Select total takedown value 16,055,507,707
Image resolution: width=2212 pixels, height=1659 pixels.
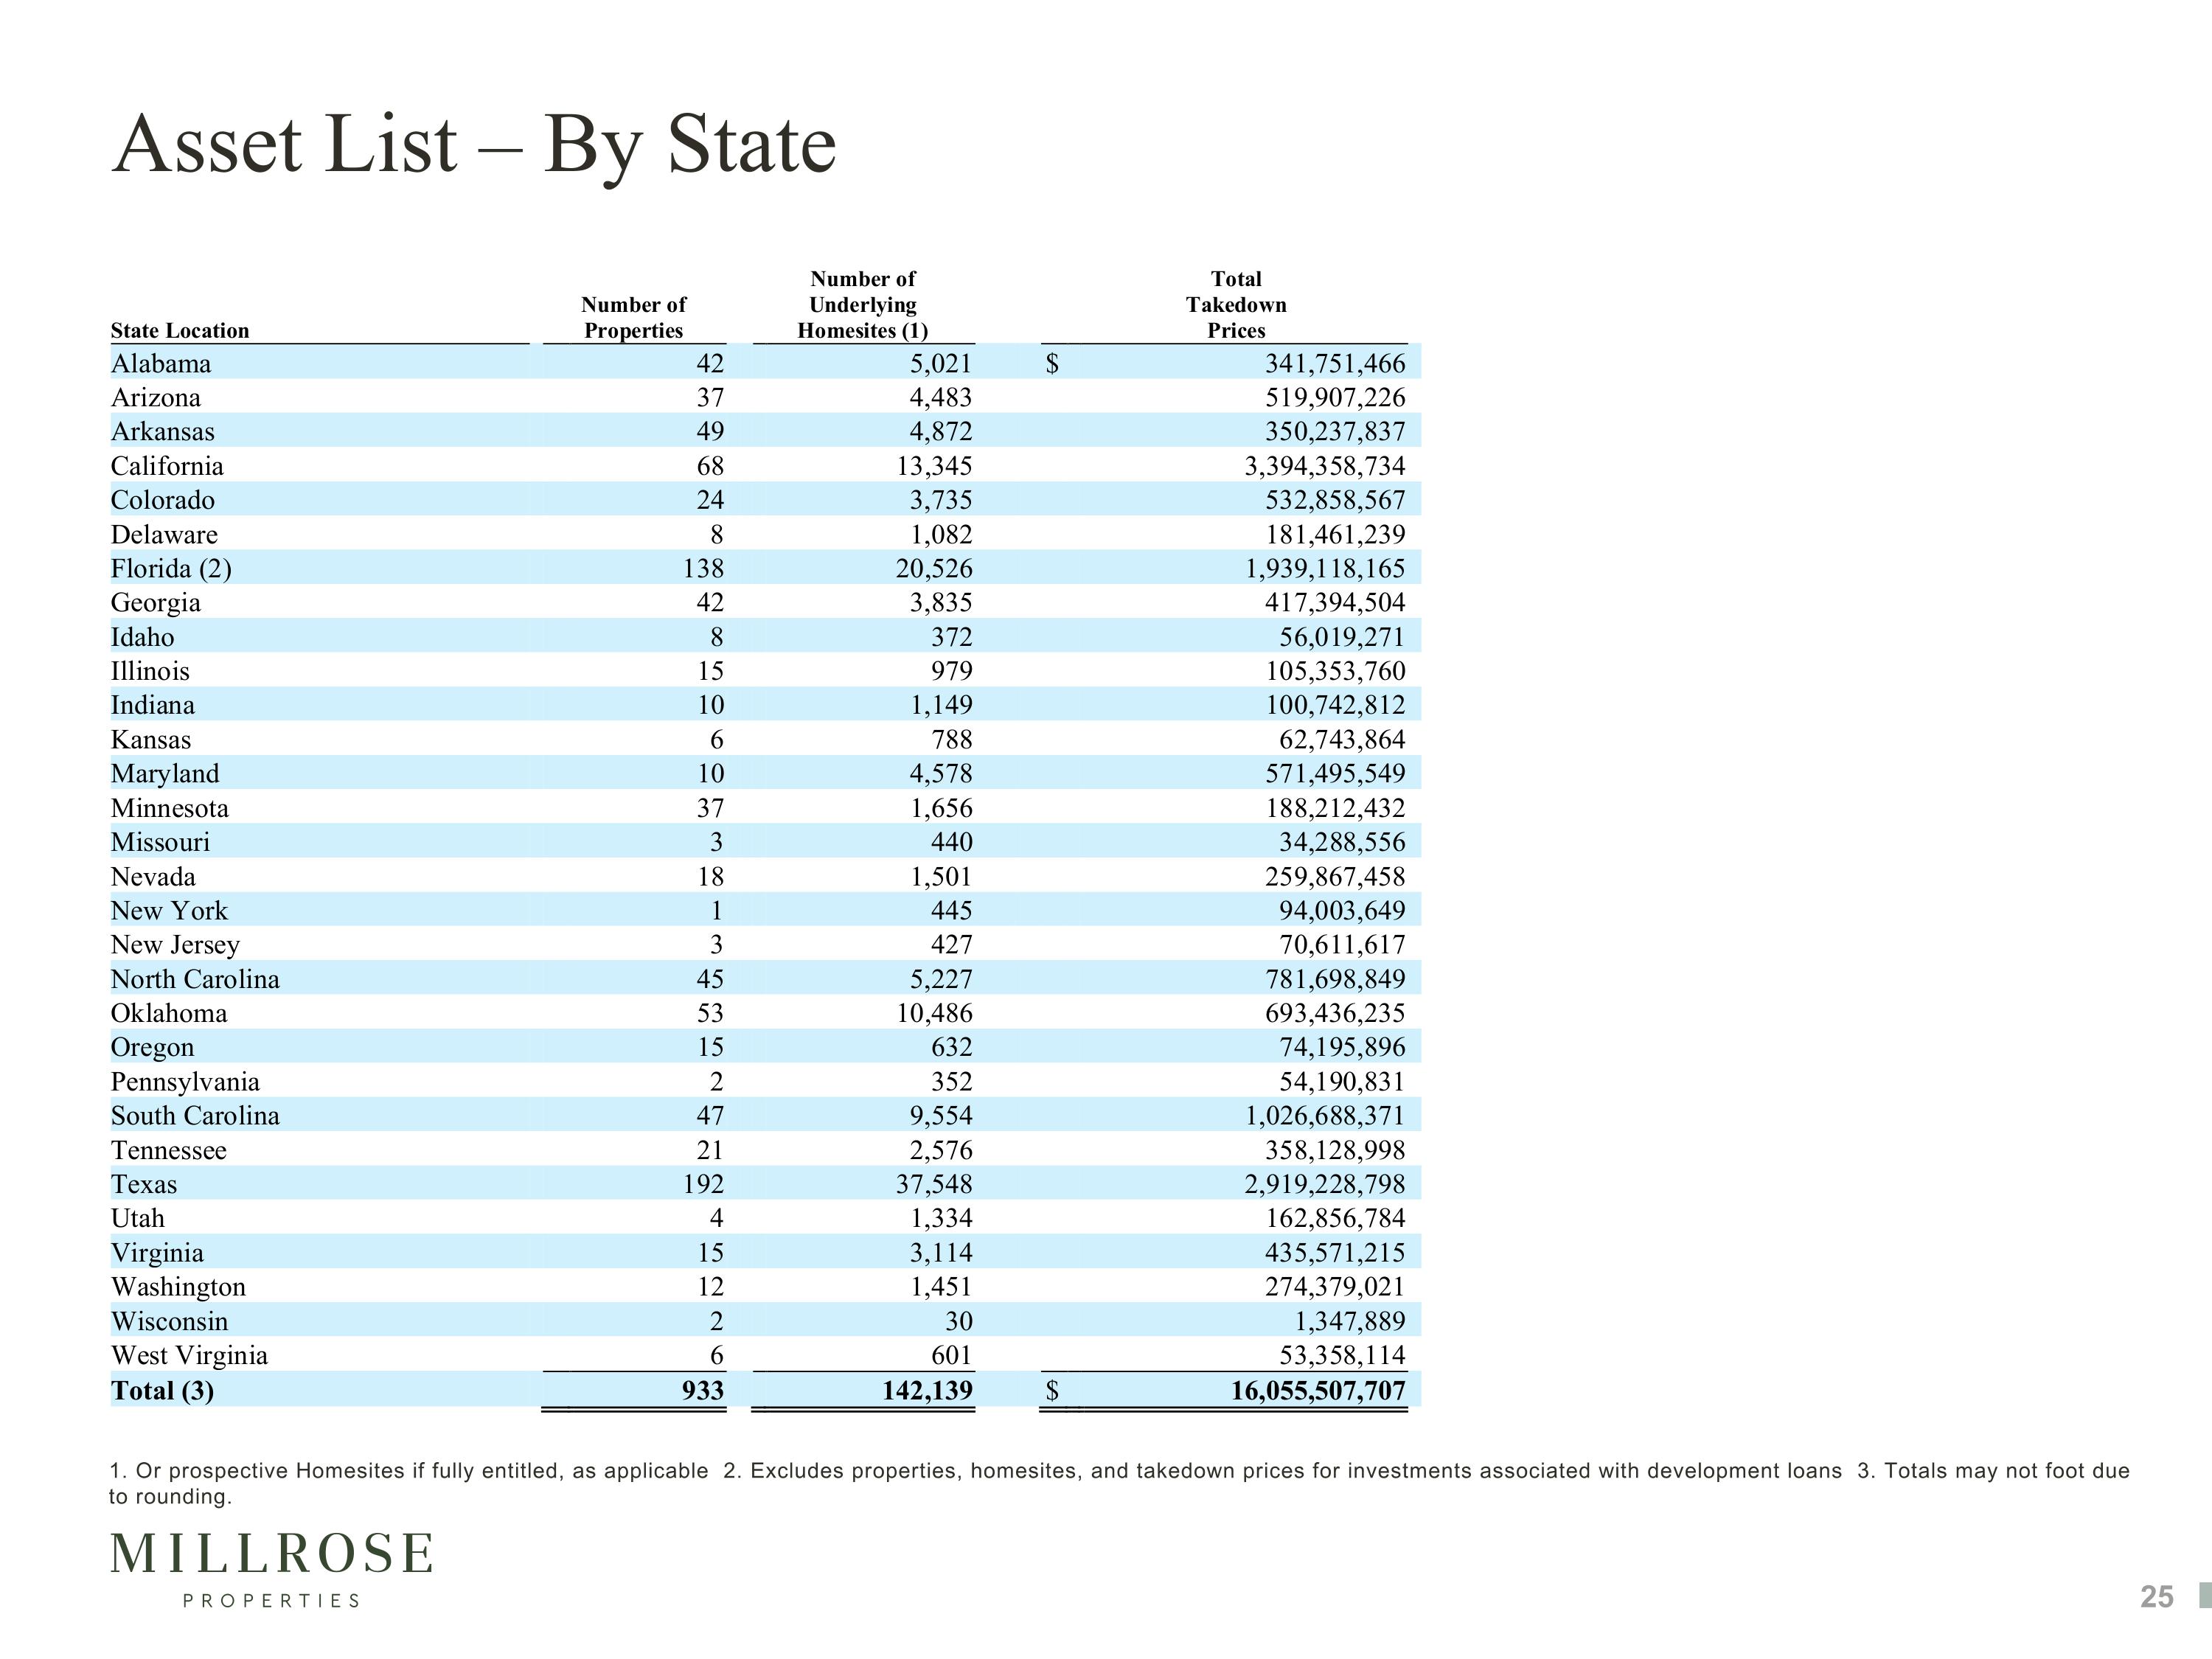pyautogui.click(x=1317, y=1391)
